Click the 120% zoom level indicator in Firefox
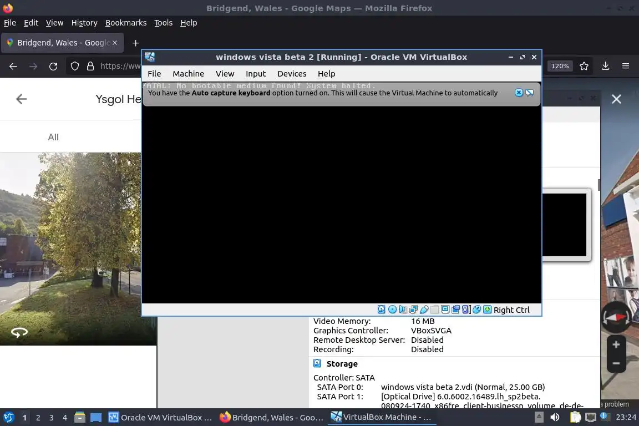This screenshot has width=639, height=426. (x=560, y=66)
